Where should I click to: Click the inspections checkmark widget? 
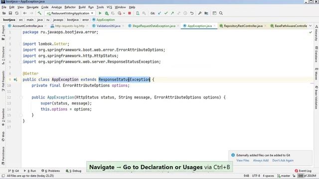click(310, 32)
